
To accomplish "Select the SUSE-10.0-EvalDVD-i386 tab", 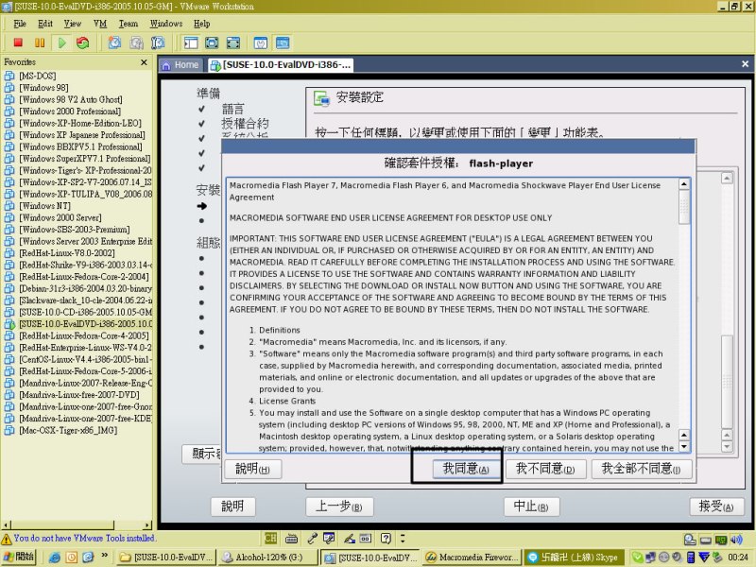I will tap(281, 65).
